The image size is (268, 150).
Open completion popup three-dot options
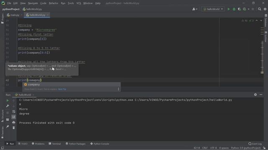[x=118, y=89]
